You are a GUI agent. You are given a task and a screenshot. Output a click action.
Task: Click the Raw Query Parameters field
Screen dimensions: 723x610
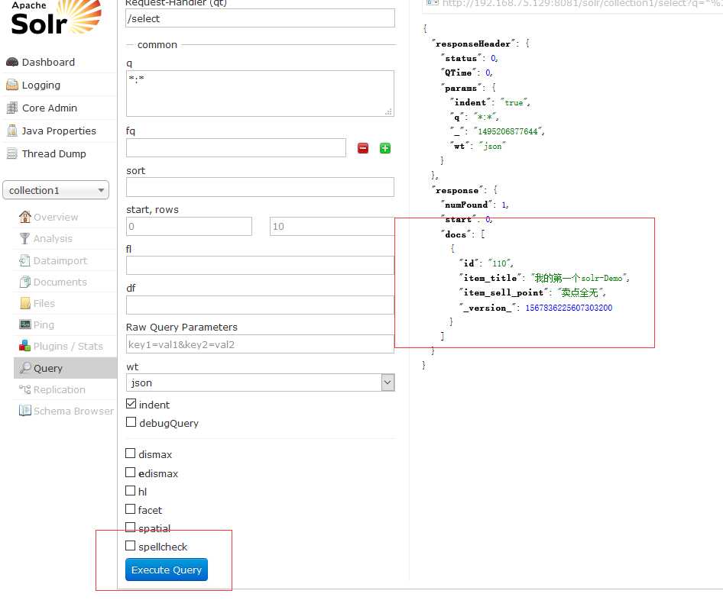pyautogui.click(x=260, y=344)
